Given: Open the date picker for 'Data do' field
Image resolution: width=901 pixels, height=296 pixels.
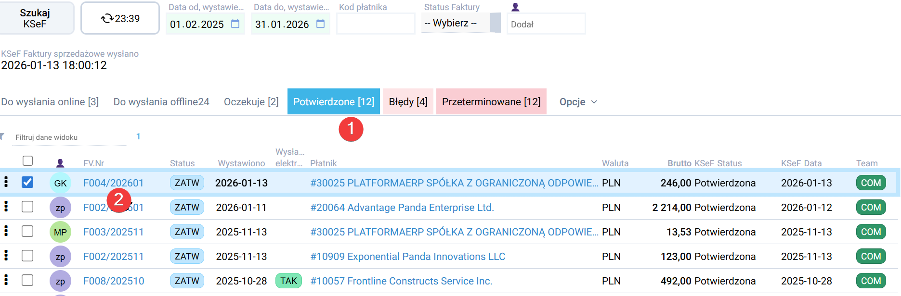Looking at the screenshot, I should coord(320,24).
